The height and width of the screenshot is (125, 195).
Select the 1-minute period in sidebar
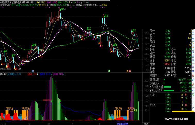tap(193, 99)
